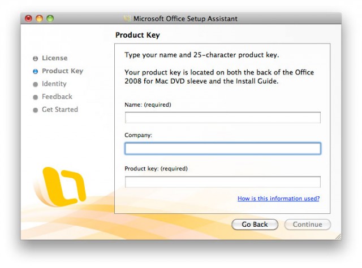The width and height of the screenshot is (362, 268).
Task: Open the Identity step label
Action: click(x=54, y=84)
